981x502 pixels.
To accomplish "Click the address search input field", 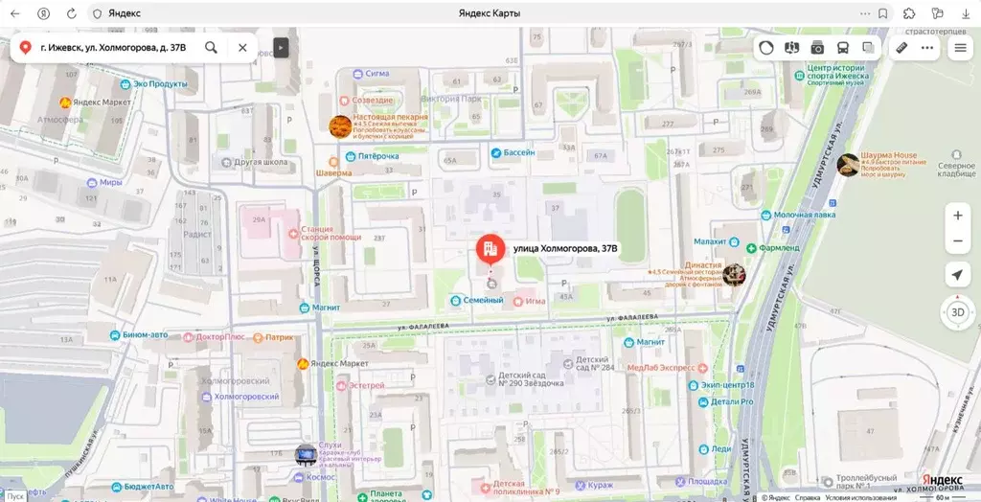I will (113, 47).
